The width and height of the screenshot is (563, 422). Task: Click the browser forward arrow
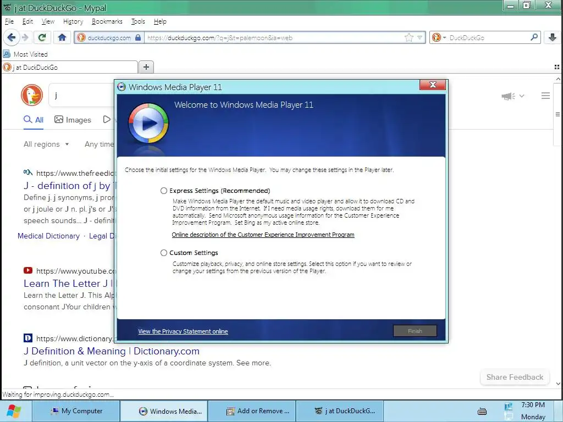(x=25, y=37)
